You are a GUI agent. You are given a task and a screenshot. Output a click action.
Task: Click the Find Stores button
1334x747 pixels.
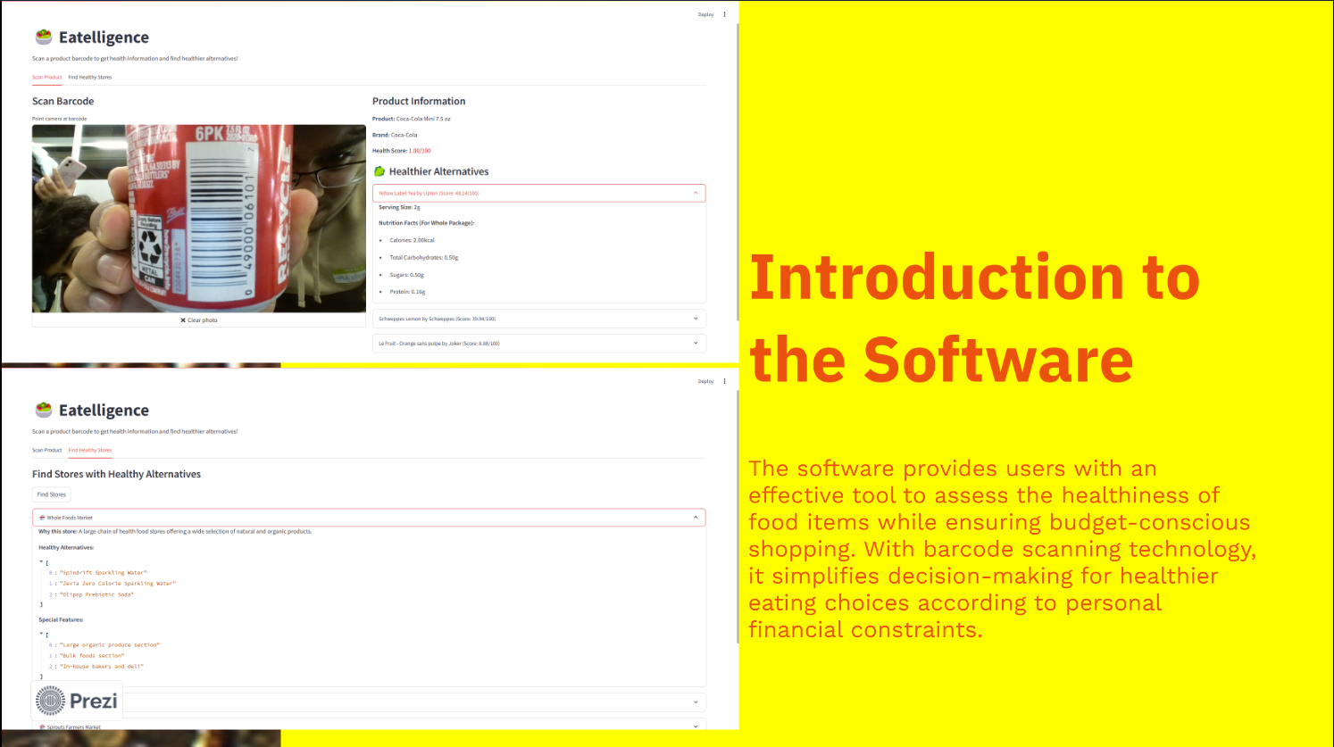click(x=52, y=494)
